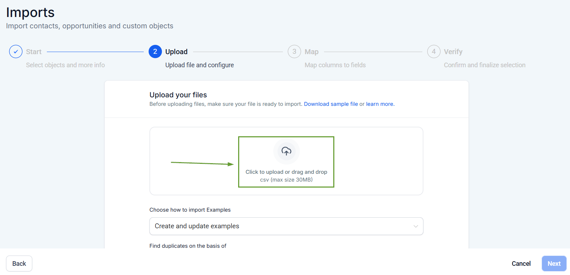Follow the learn more link
The image size is (570, 275).
click(x=380, y=104)
